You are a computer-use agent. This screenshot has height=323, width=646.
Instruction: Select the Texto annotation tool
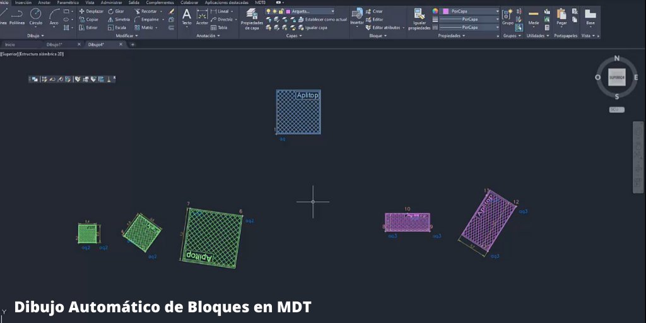[x=187, y=17]
